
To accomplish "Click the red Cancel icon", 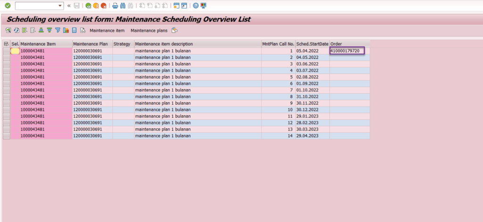I will (103, 6).
